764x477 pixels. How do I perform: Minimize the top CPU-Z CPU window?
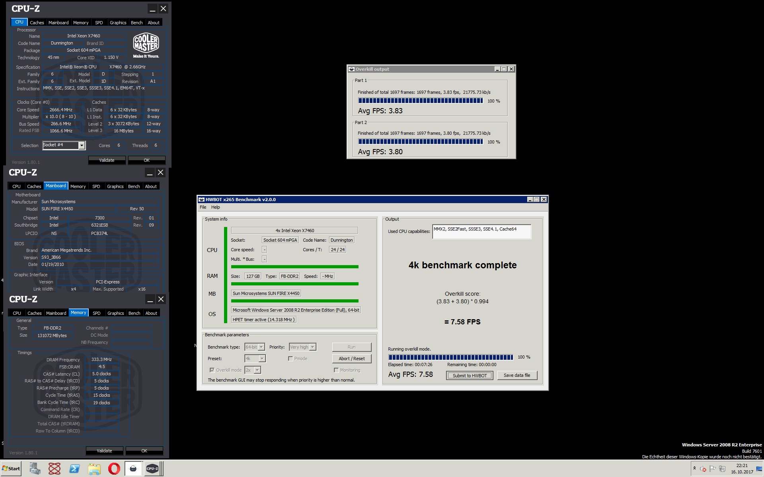[152, 9]
